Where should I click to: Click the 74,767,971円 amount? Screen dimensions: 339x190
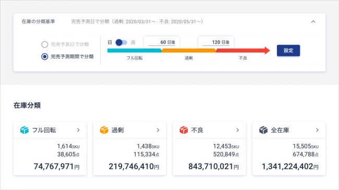coord(57,166)
